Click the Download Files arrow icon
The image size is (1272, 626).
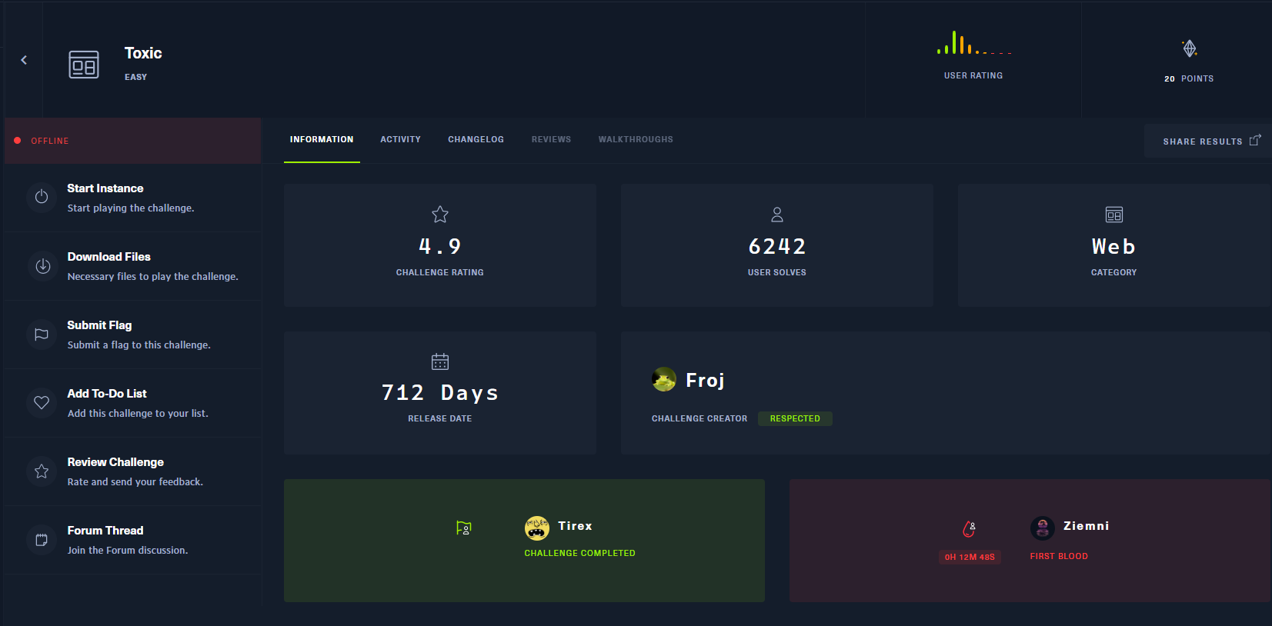click(42, 266)
